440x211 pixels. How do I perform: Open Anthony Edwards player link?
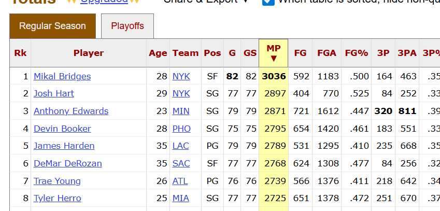[71, 111]
